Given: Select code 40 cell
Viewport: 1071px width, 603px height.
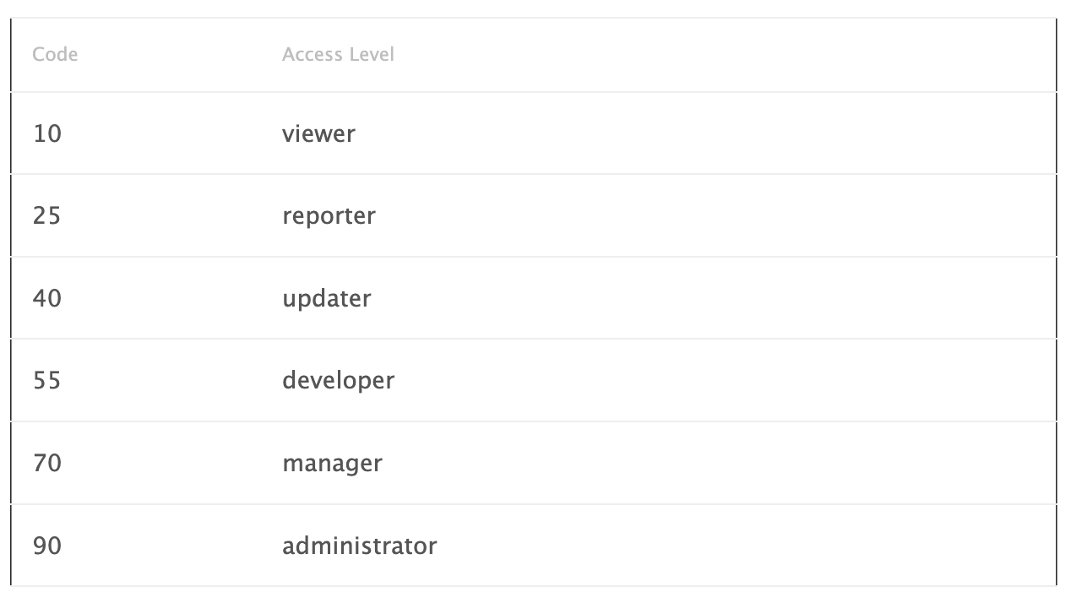Looking at the screenshot, I should [47, 298].
